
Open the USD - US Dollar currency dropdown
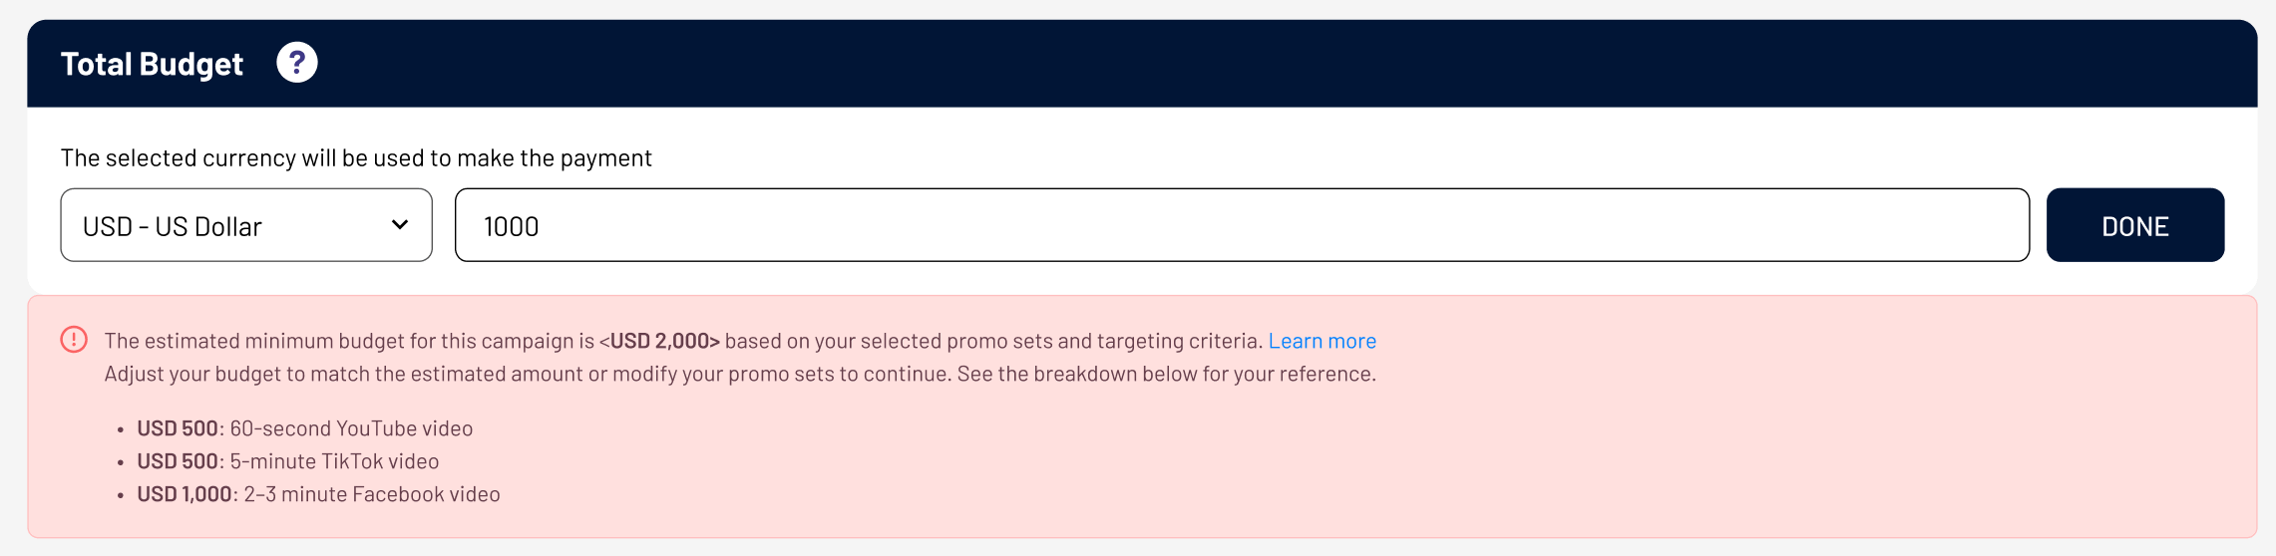[246, 225]
